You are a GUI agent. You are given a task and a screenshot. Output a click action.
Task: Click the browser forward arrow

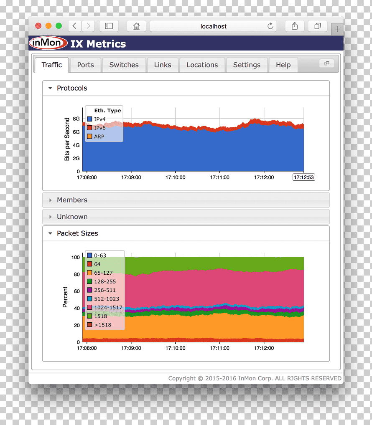[x=88, y=26]
